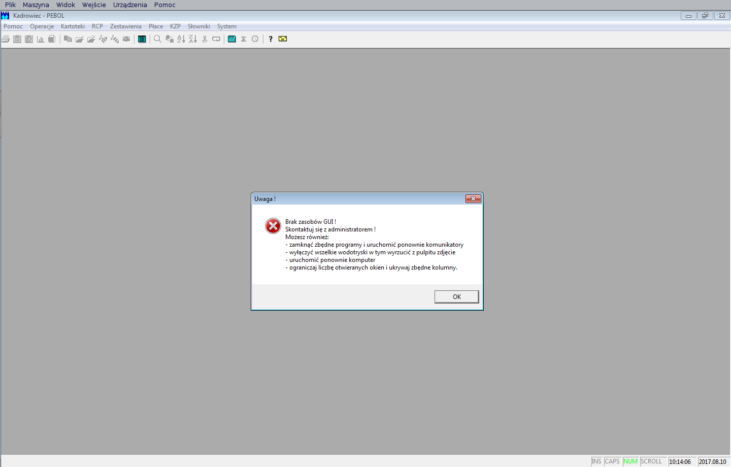Click the printer icon in the toolbar
The width and height of the screenshot is (731, 467).
pyautogui.click(x=6, y=39)
